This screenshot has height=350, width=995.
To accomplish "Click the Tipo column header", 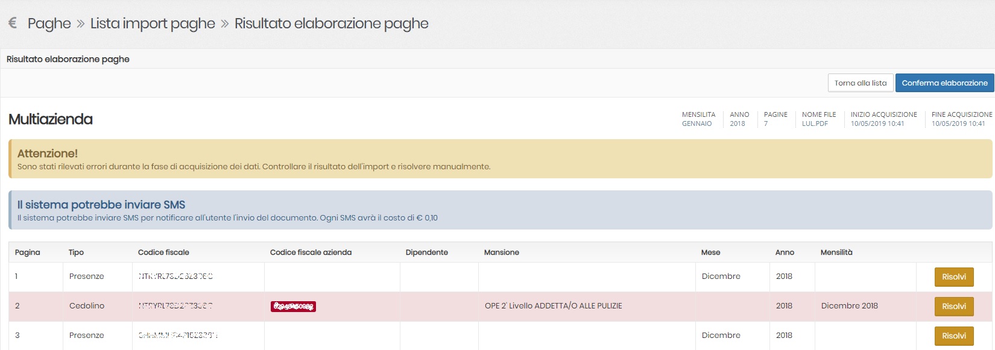I will pos(76,252).
